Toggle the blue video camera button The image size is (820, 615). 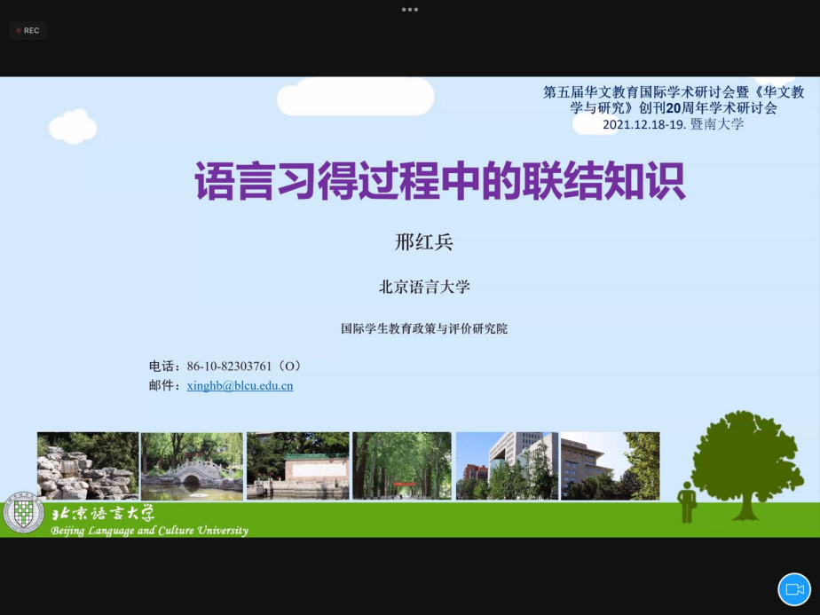point(794,589)
